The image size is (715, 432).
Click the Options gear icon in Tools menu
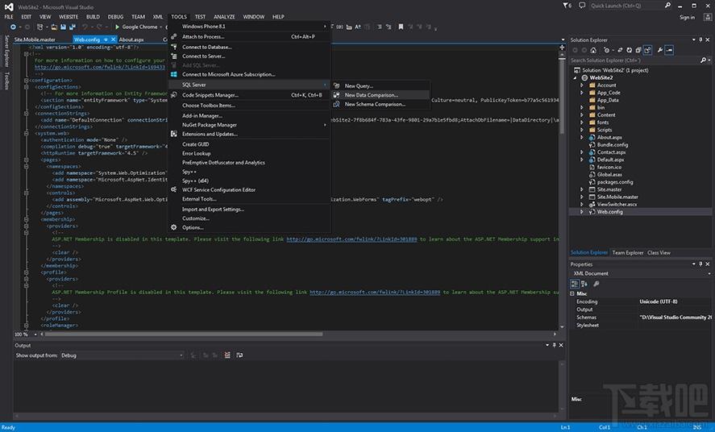click(174, 227)
